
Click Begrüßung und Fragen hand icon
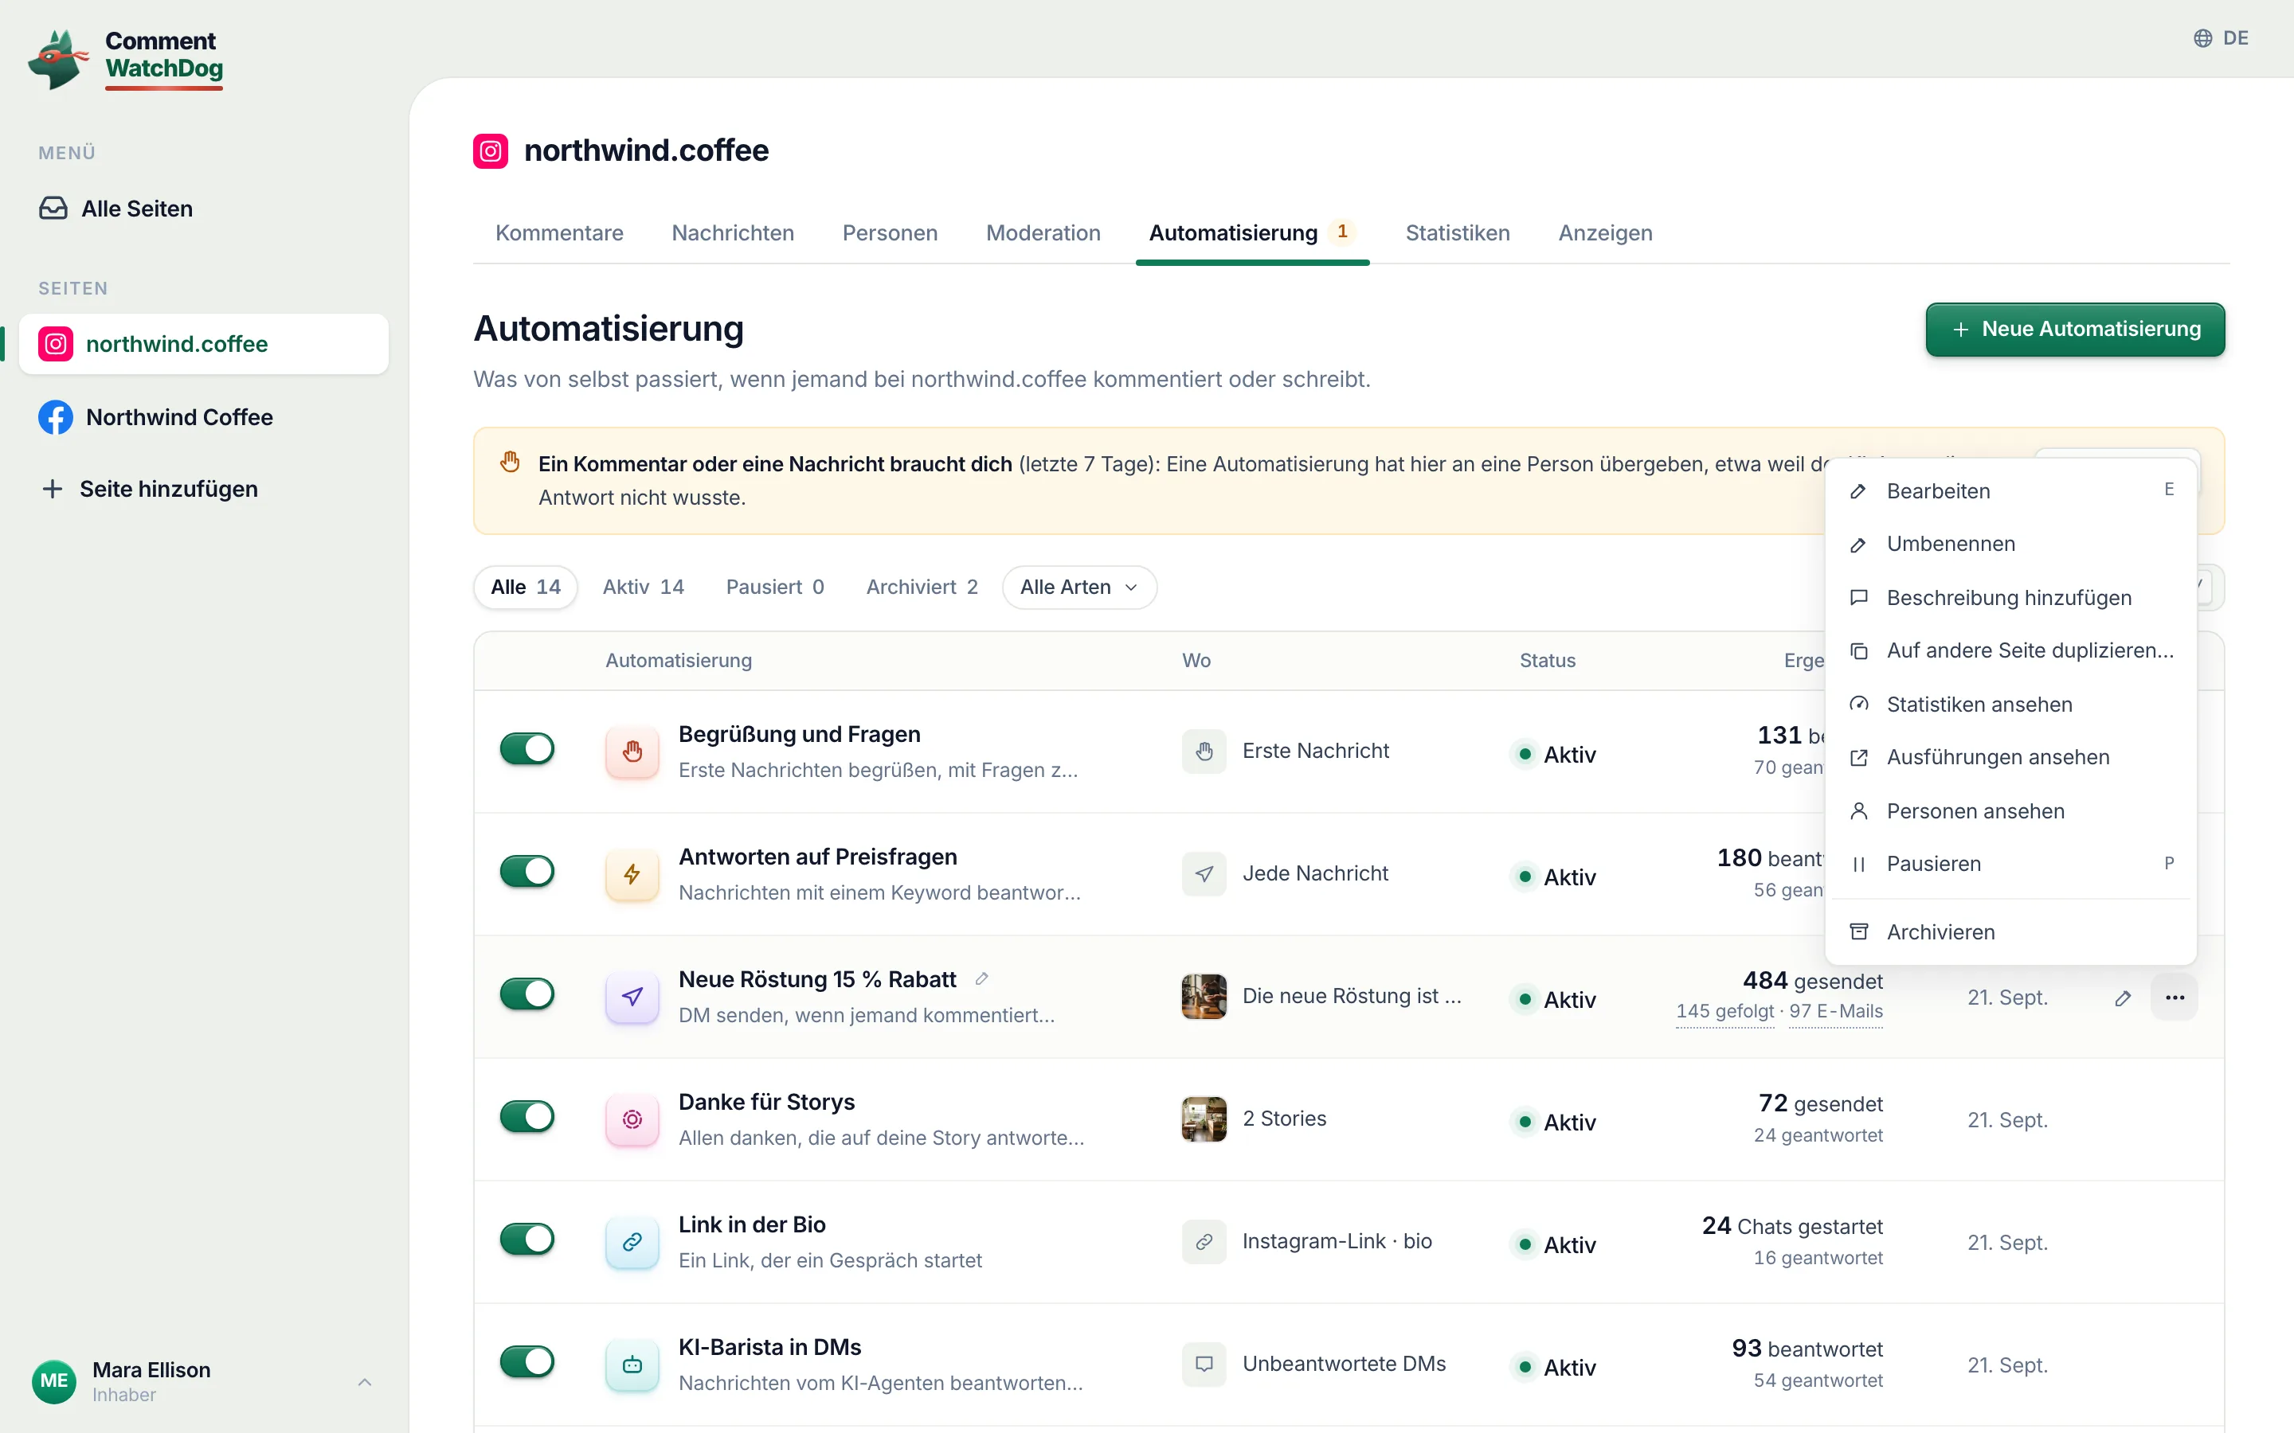[x=632, y=752]
